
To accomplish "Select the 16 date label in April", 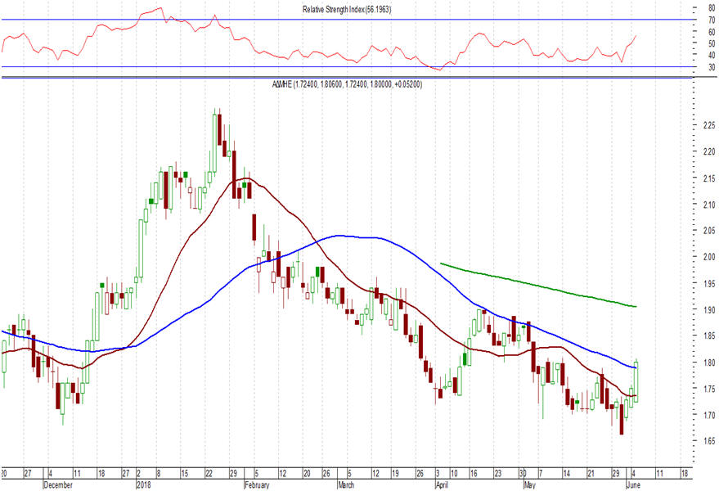I will (x=474, y=473).
